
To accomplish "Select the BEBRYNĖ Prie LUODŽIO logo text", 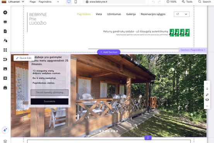I will [38, 19].
